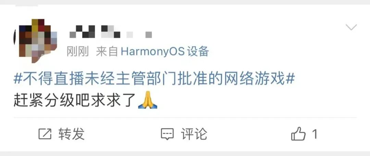Viewport: 370px width, 156px height.
Task: Click the like count number 1
Action: point(314,134)
